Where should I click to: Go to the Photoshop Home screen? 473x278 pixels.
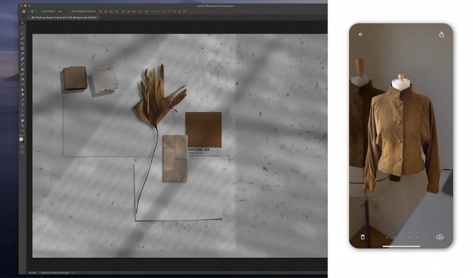click(x=24, y=11)
